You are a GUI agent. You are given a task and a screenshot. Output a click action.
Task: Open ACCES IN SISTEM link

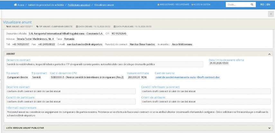(202, 4)
